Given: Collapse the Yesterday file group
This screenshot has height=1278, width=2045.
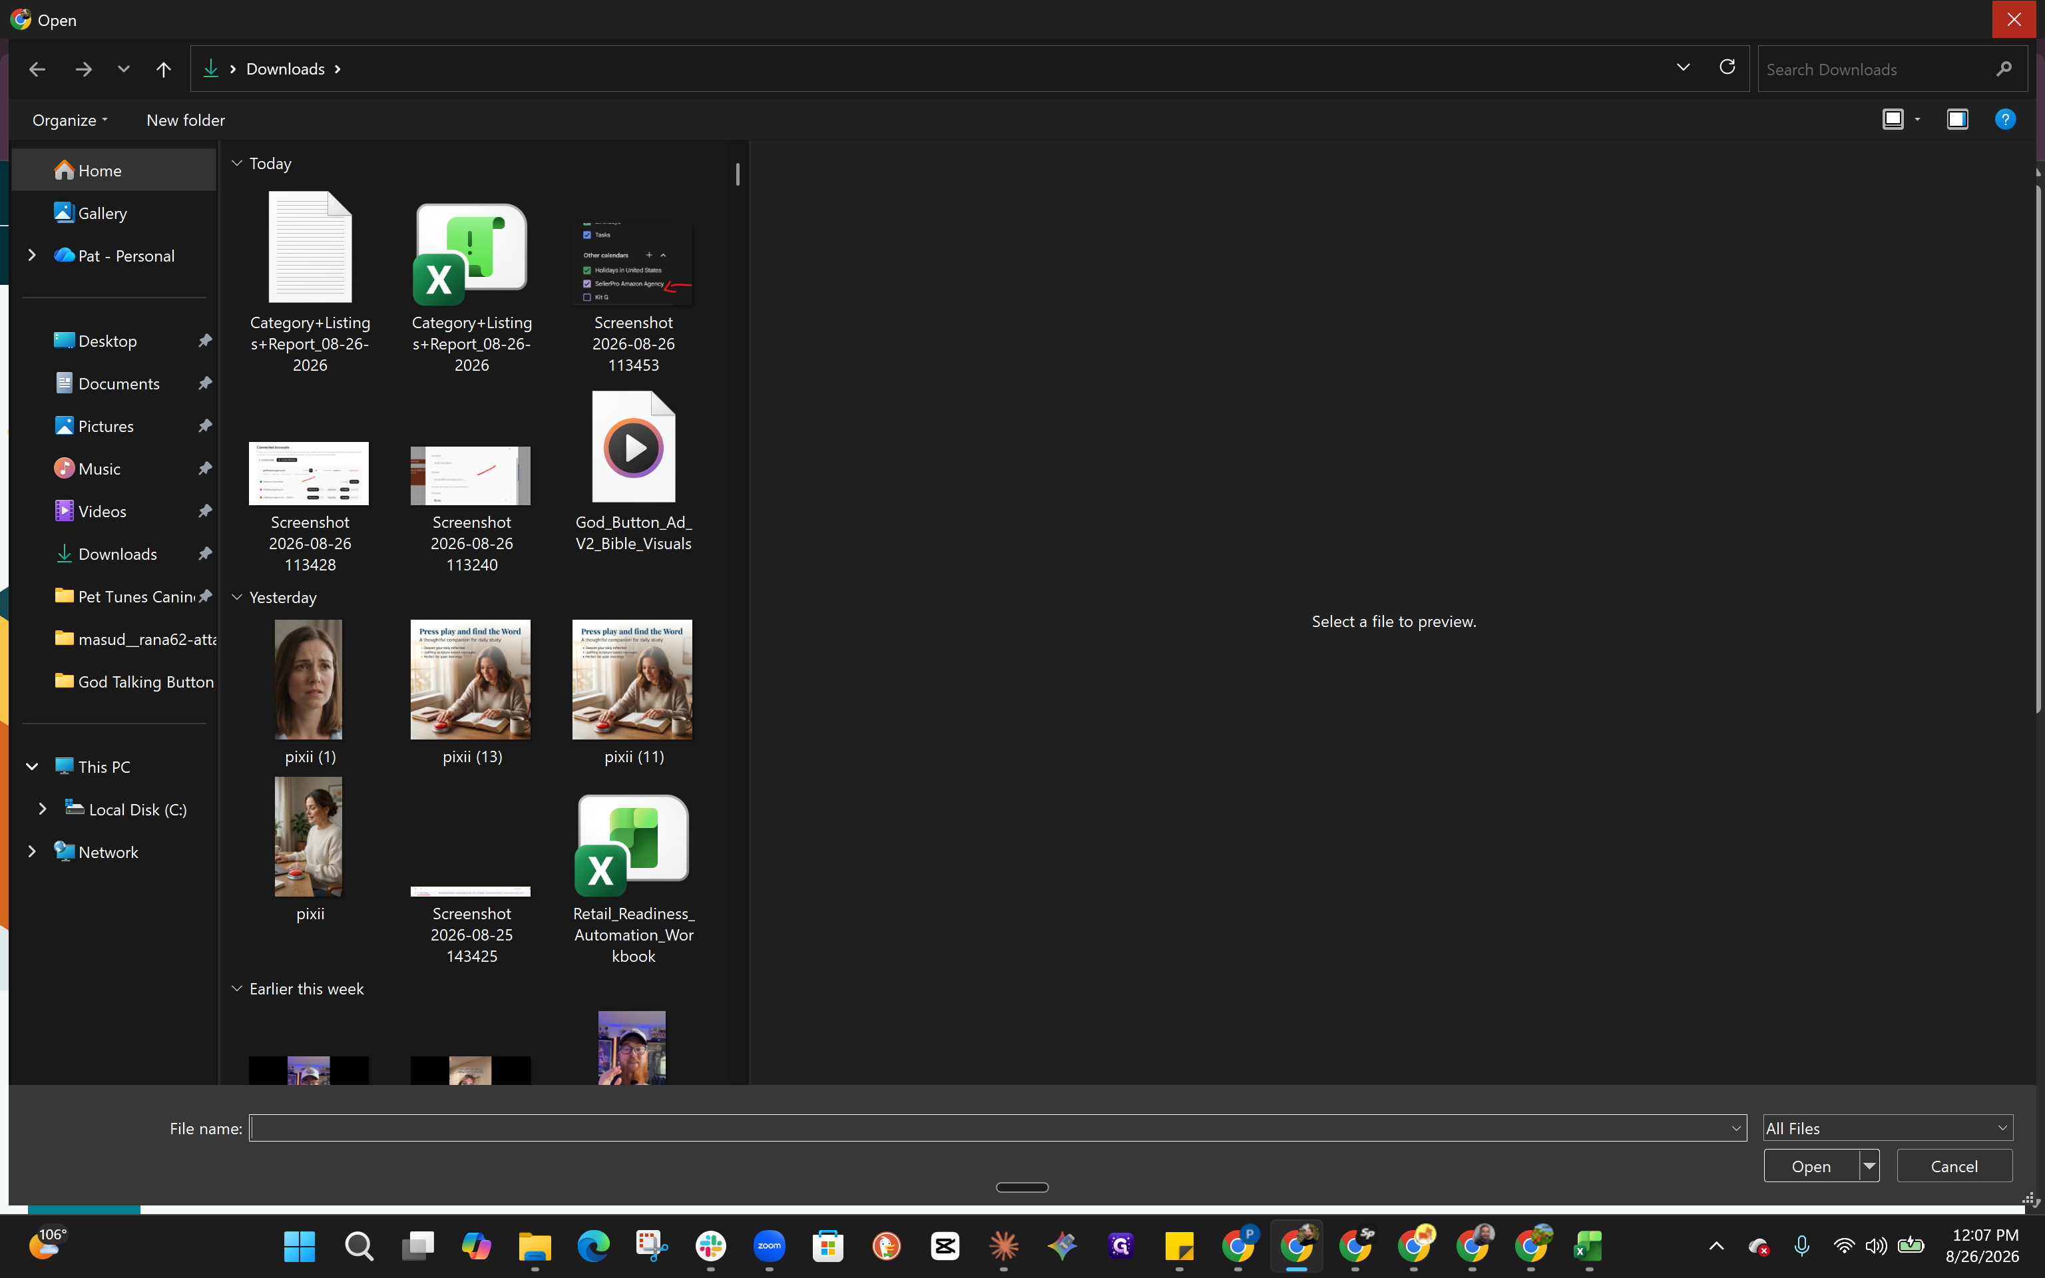Looking at the screenshot, I should pos(238,598).
